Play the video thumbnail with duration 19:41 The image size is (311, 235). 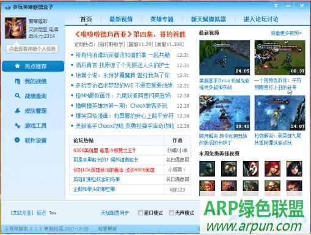coord(224,113)
